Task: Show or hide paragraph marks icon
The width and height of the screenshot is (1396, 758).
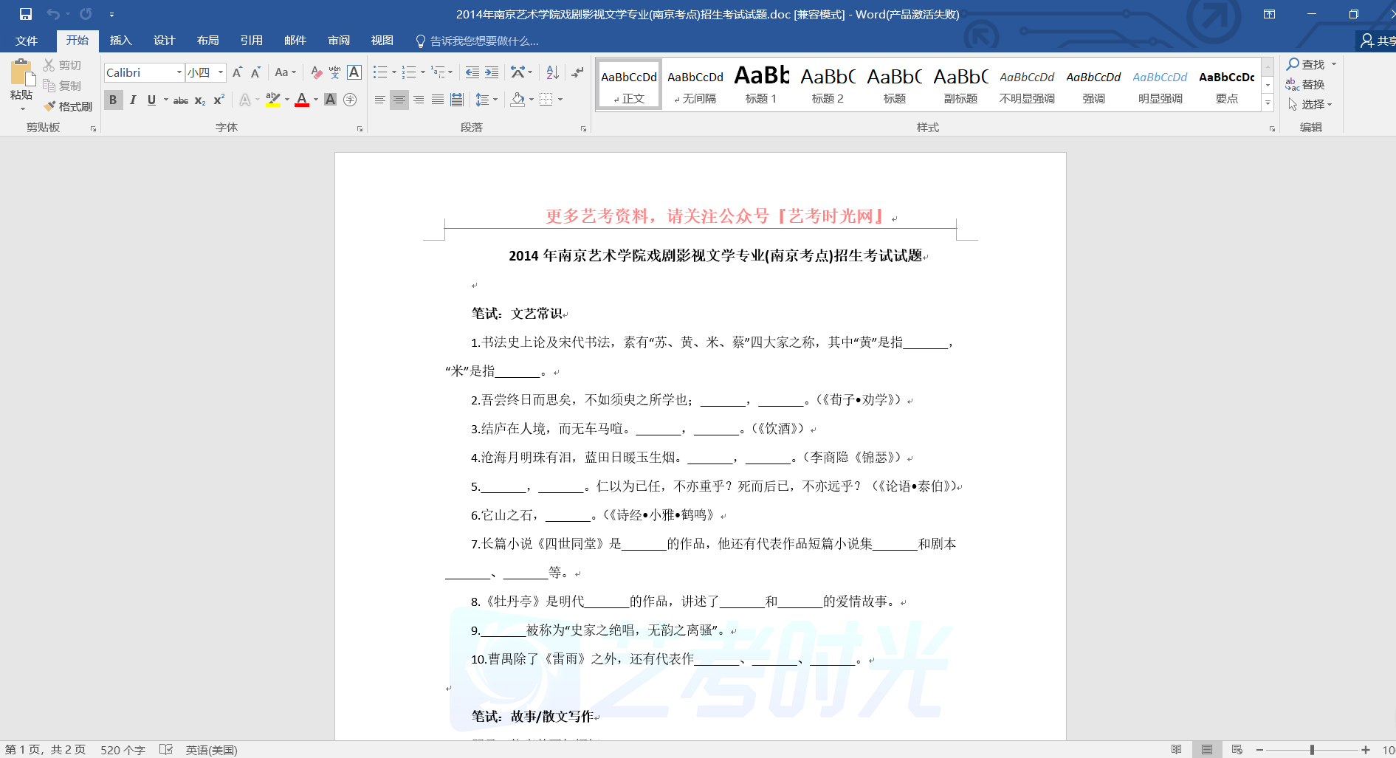Action: tap(577, 72)
